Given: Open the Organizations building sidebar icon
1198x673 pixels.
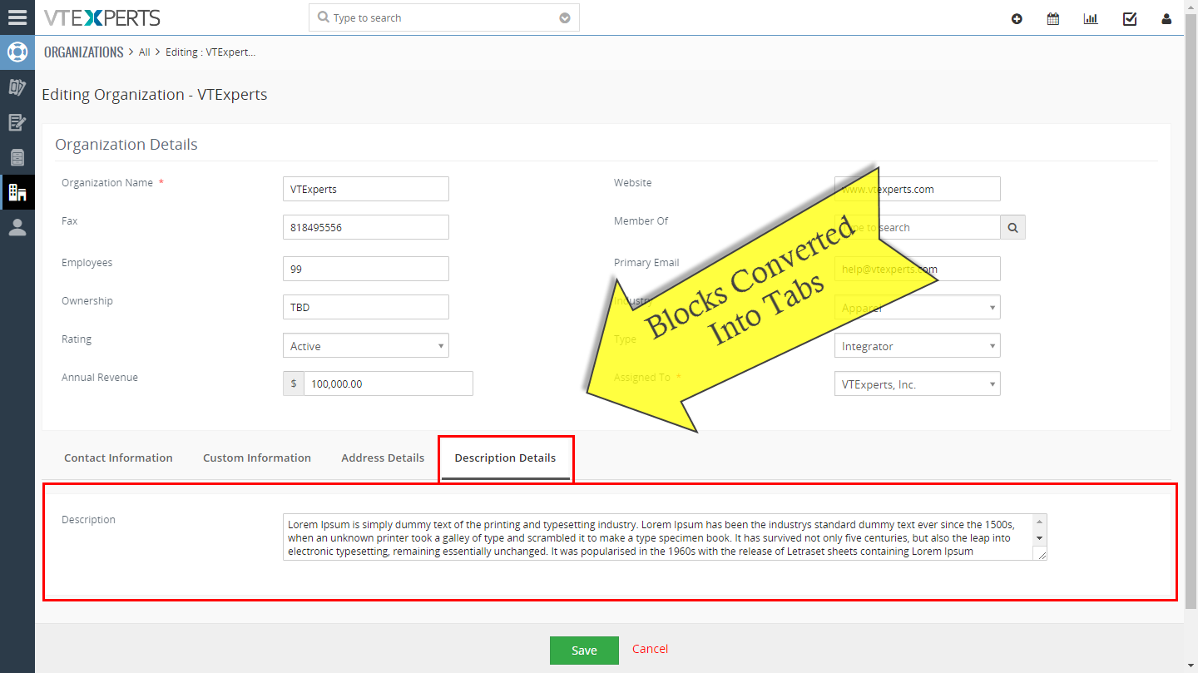Looking at the screenshot, I should coord(17,192).
